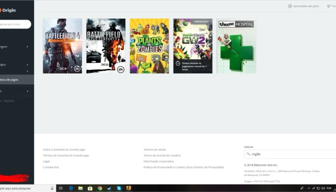Click the Adicionar um jogo button
This screenshot has width=336, height=192.
click(304, 6)
